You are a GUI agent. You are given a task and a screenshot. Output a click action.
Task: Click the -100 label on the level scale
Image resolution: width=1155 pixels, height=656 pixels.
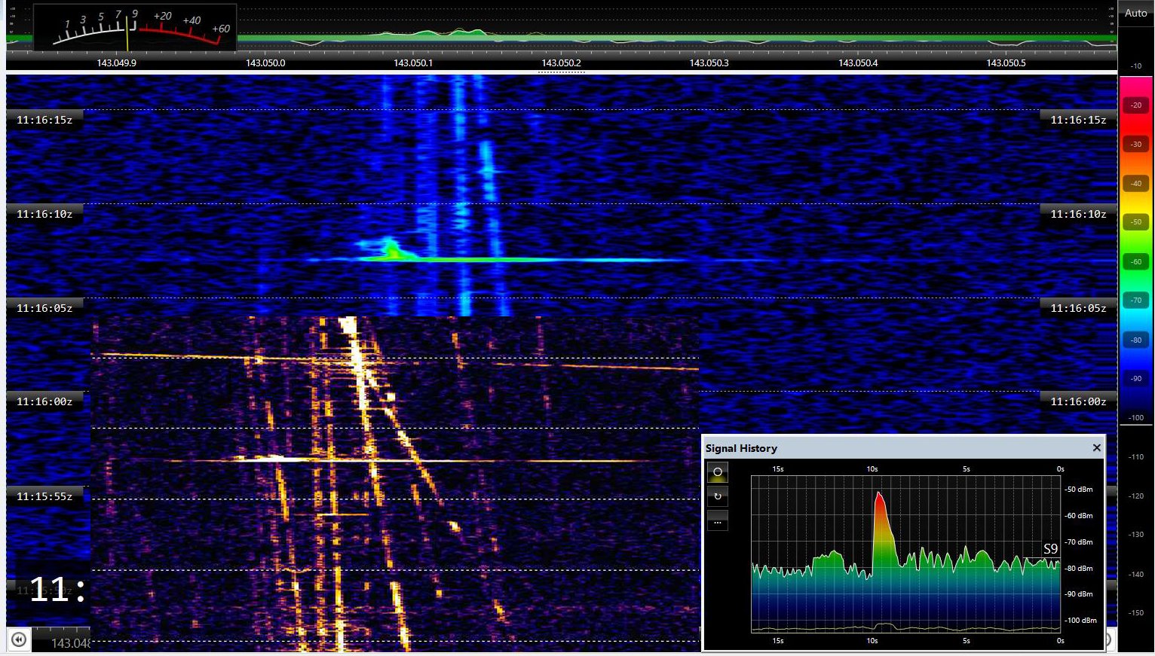[1136, 418]
